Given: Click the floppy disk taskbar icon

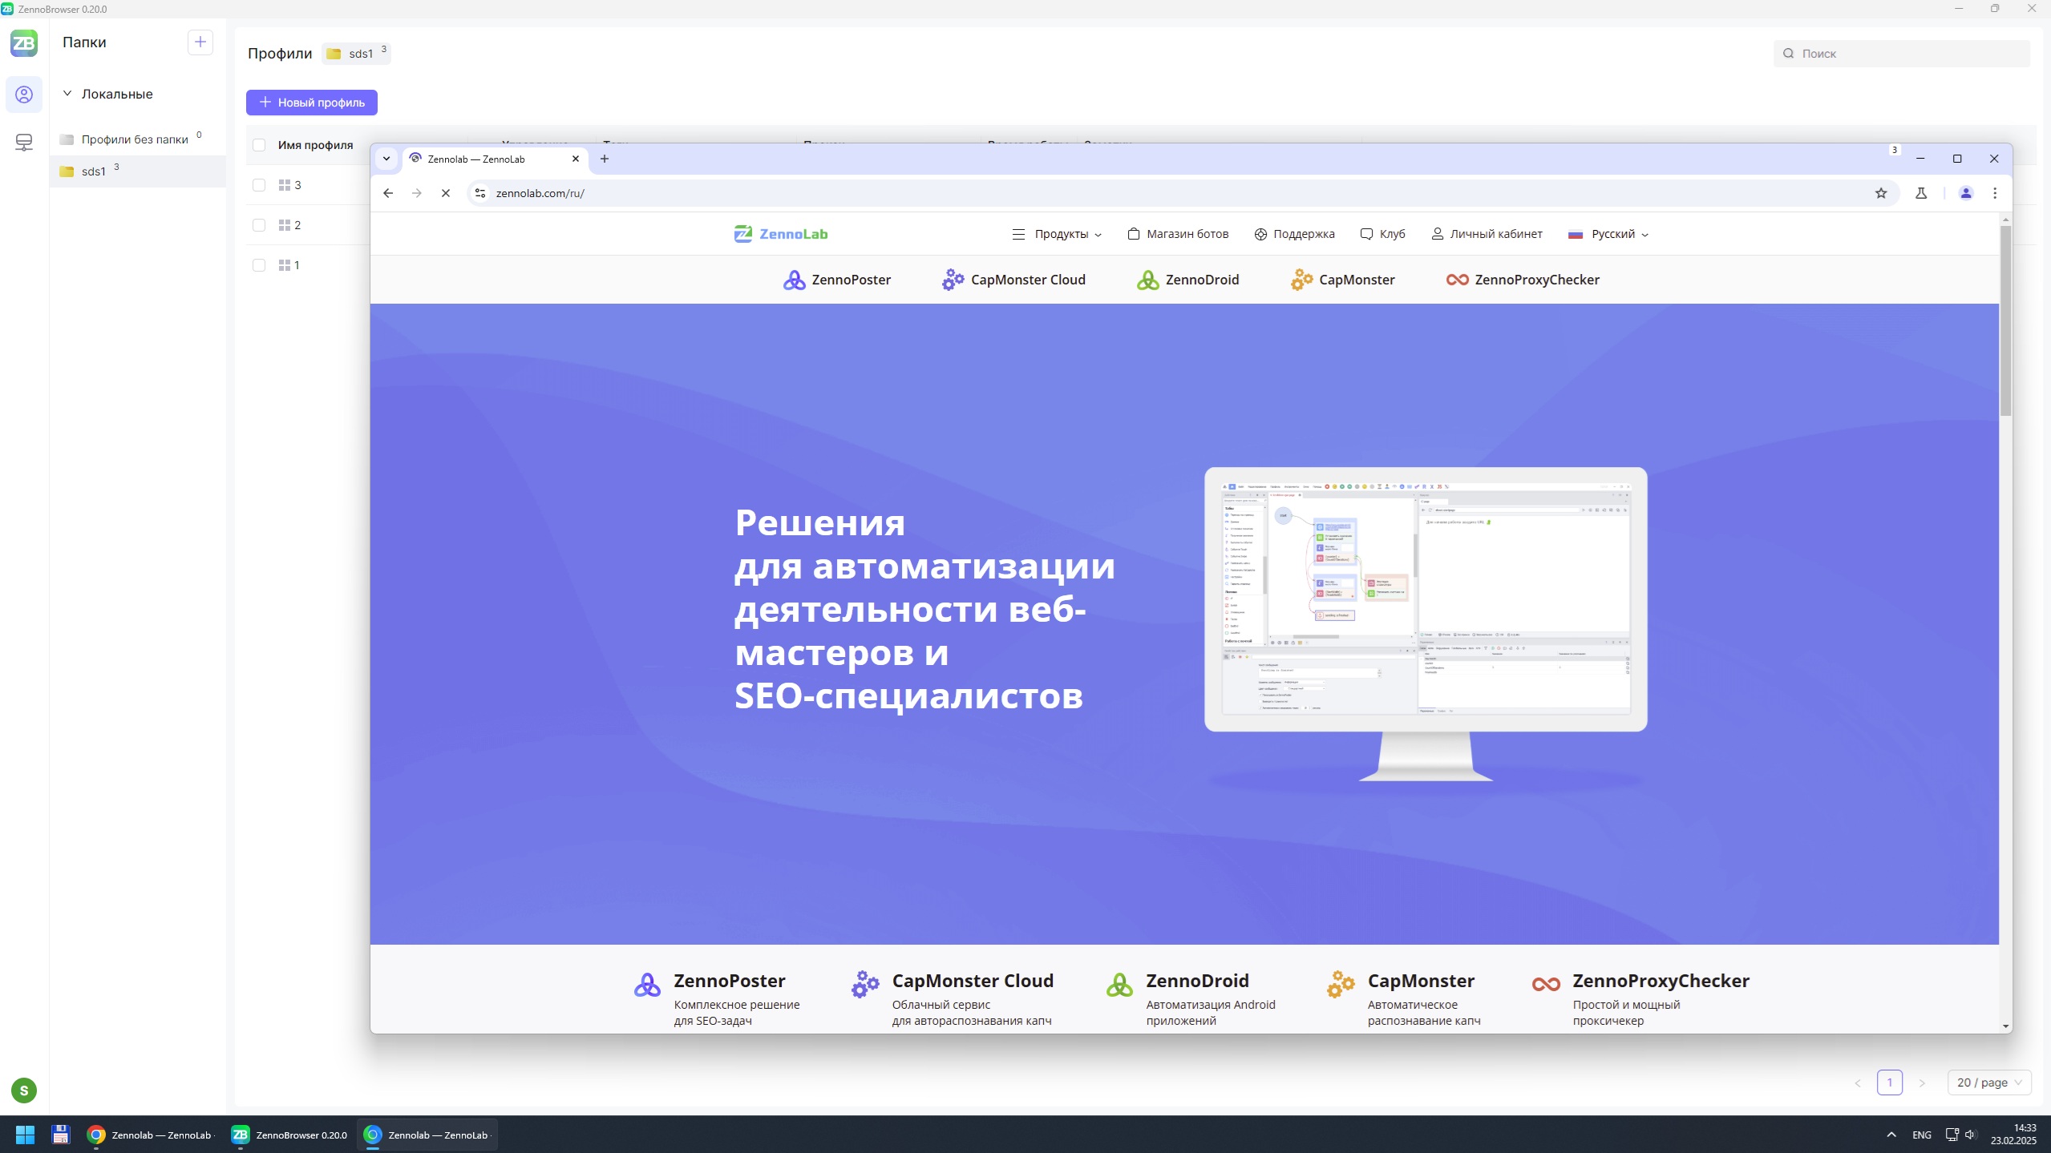Looking at the screenshot, I should [61, 1135].
